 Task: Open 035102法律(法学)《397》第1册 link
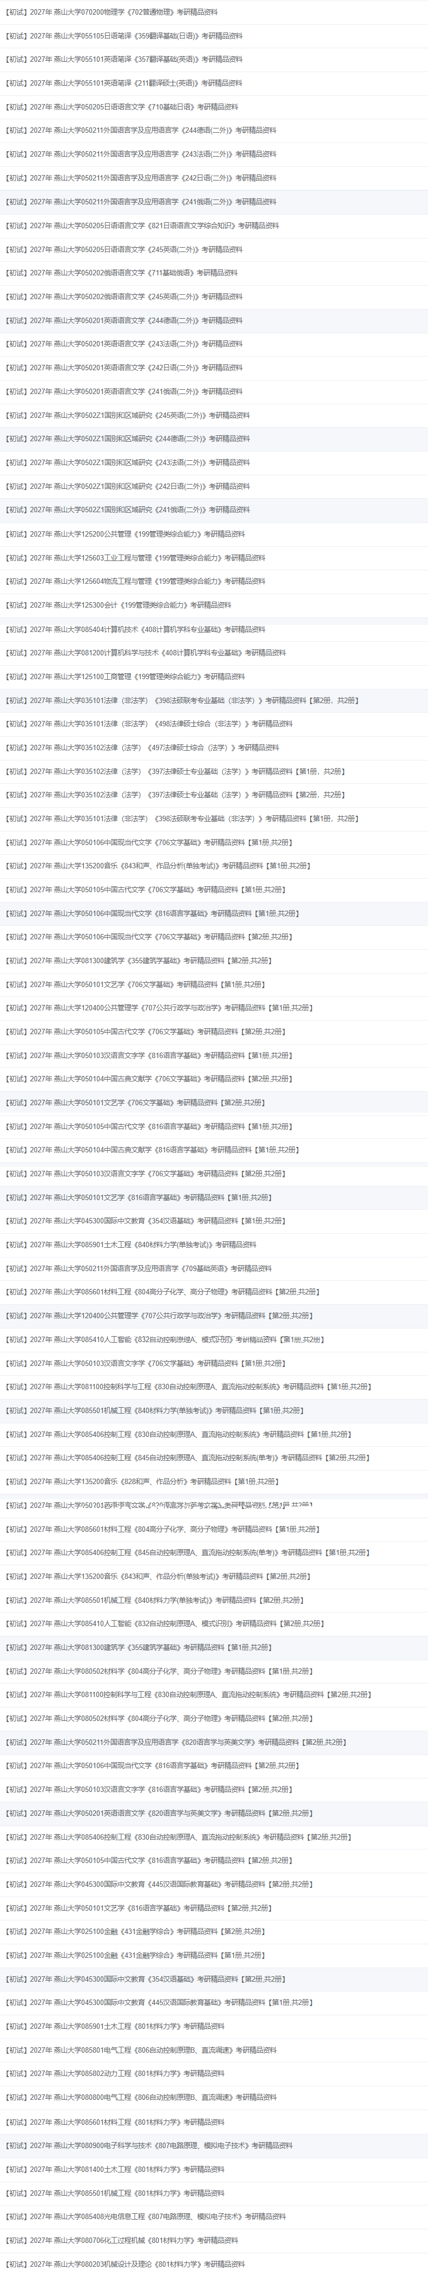(176, 771)
